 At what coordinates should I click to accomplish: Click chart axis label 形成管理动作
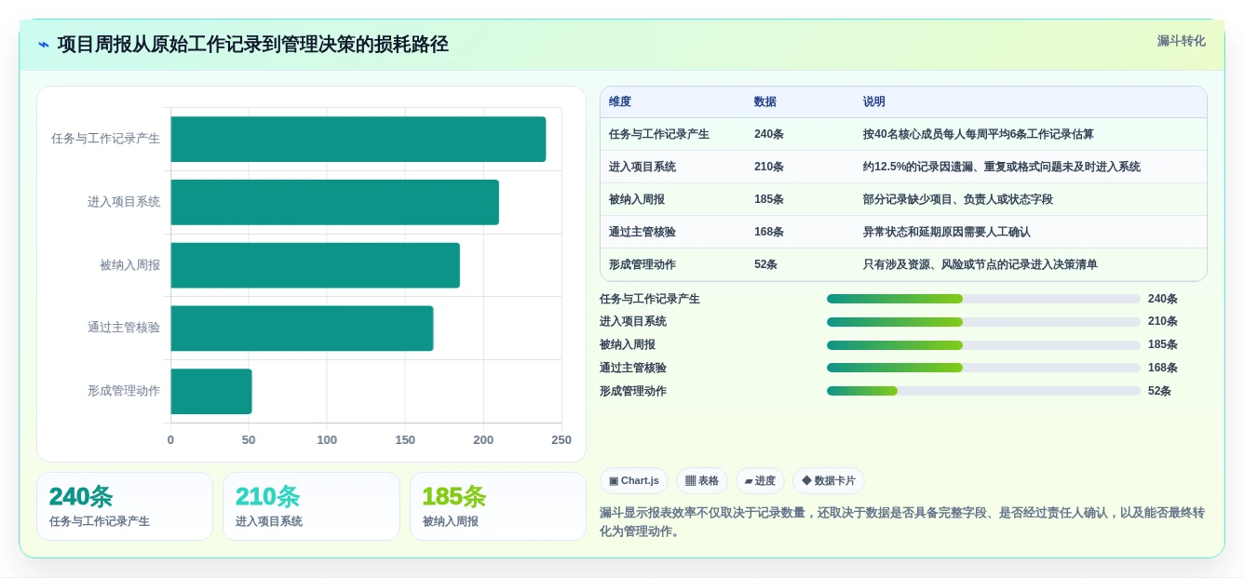coord(124,391)
